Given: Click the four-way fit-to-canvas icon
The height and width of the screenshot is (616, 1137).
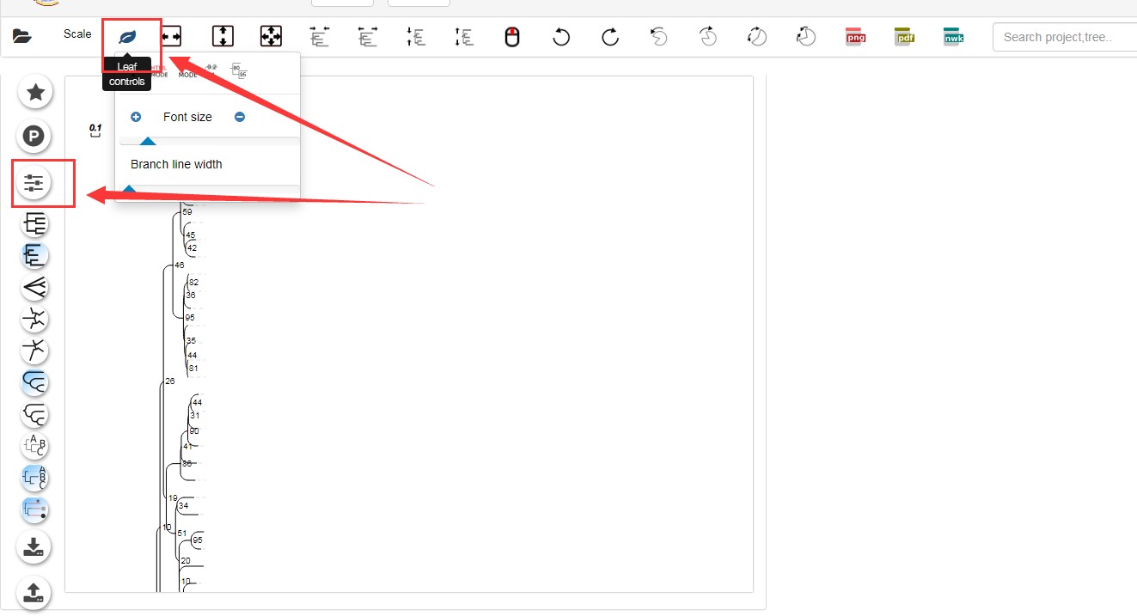Looking at the screenshot, I should (x=271, y=37).
